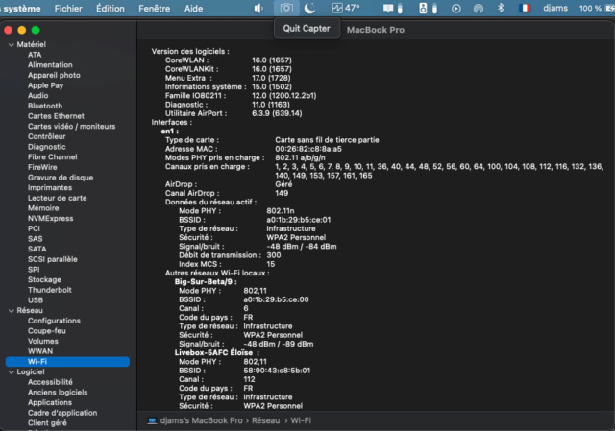Select Cartes vidéo / moniteurs

click(x=72, y=126)
